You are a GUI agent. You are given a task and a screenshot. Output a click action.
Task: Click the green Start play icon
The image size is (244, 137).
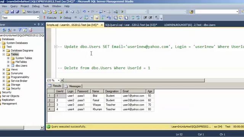tap(122, 12)
